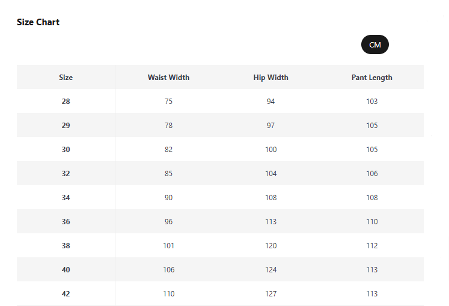The height and width of the screenshot is (306, 449).
Task: Select the size 38 row label
Action: click(x=66, y=246)
